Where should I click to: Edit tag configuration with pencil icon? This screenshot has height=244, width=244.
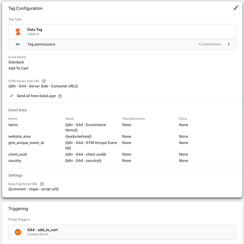(236, 8)
